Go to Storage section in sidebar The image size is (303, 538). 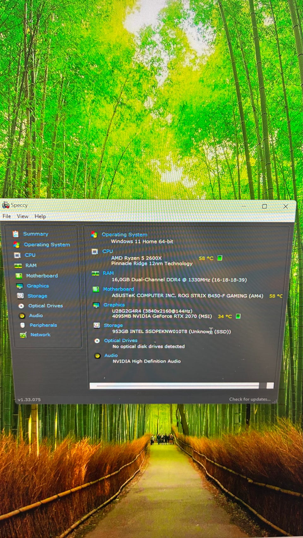coord(38,296)
